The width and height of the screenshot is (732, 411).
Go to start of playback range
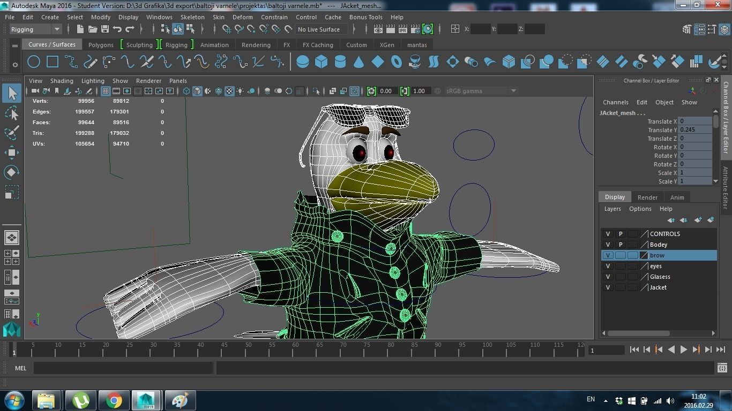634,349
